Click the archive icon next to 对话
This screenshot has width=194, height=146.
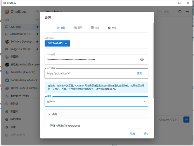[x=37, y=20]
